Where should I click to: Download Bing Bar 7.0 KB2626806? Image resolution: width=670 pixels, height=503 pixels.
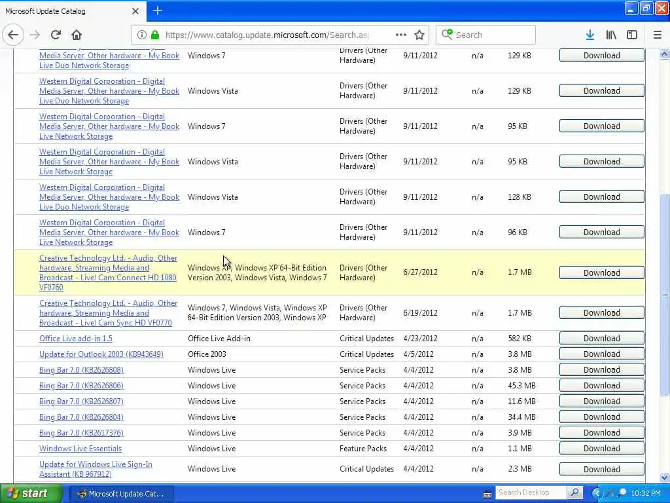tap(602, 385)
